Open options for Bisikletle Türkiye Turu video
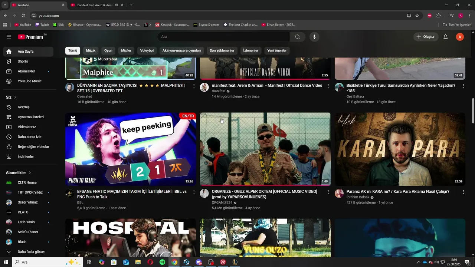The height and width of the screenshot is (267, 475). pos(463,86)
